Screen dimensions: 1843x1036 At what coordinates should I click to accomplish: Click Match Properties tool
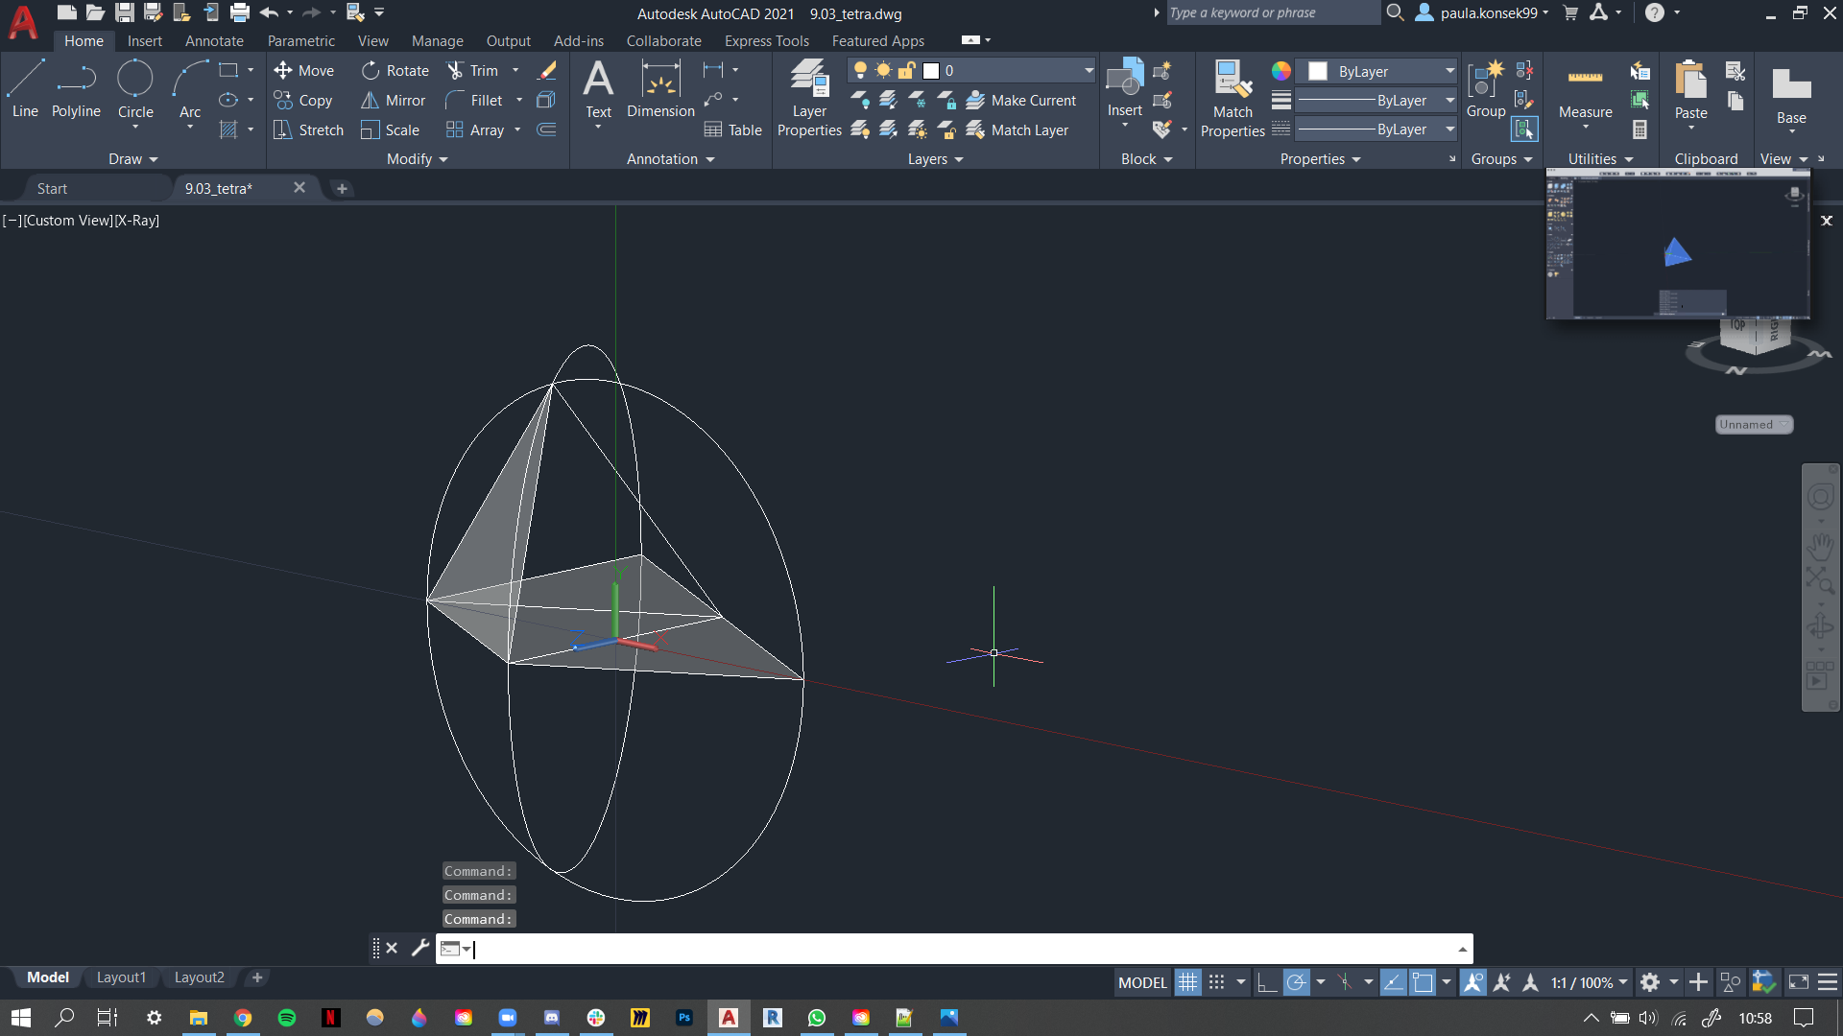[1233, 98]
